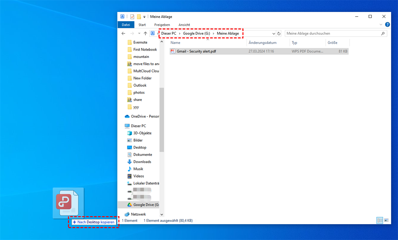Image resolution: width=398 pixels, height=240 pixels.
Task: Go up one folder level arrow
Action: tap(145, 33)
